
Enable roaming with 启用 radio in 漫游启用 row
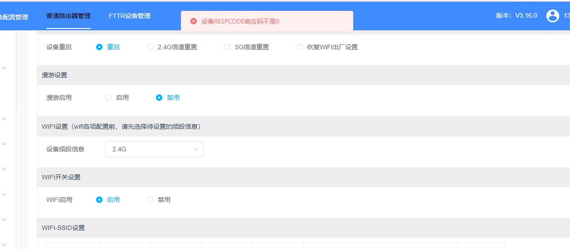coord(117,98)
